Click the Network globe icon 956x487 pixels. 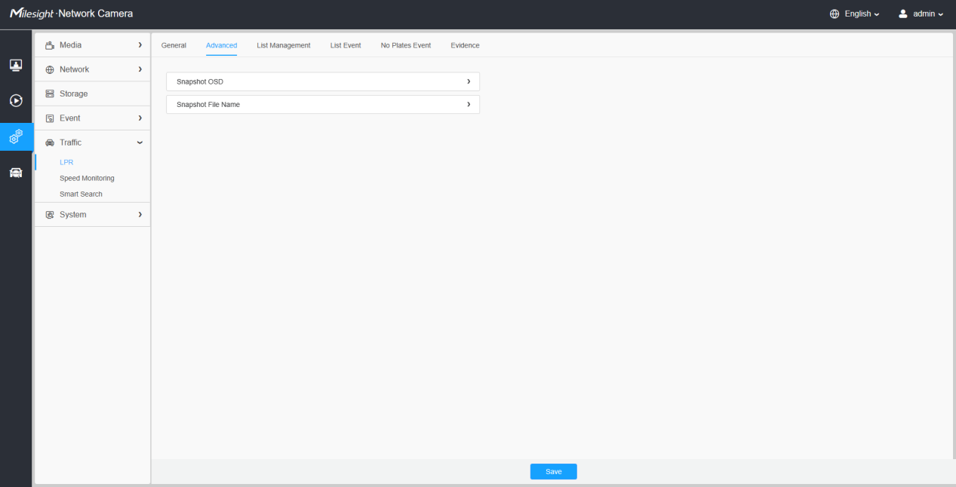pyautogui.click(x=51, y=69)
